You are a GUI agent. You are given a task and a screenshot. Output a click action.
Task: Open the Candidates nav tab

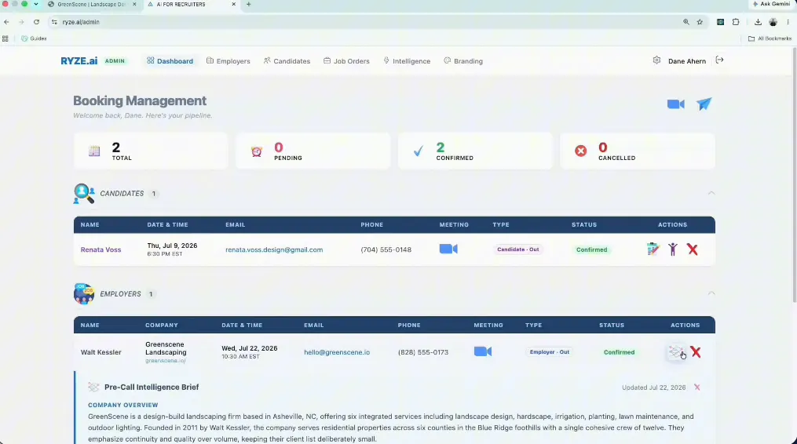pos(287,61)
